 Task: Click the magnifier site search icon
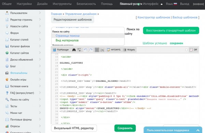pyautogui.click(x=7, y=99)
